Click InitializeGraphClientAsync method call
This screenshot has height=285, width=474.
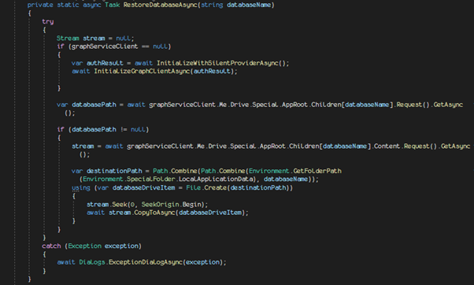142,72
